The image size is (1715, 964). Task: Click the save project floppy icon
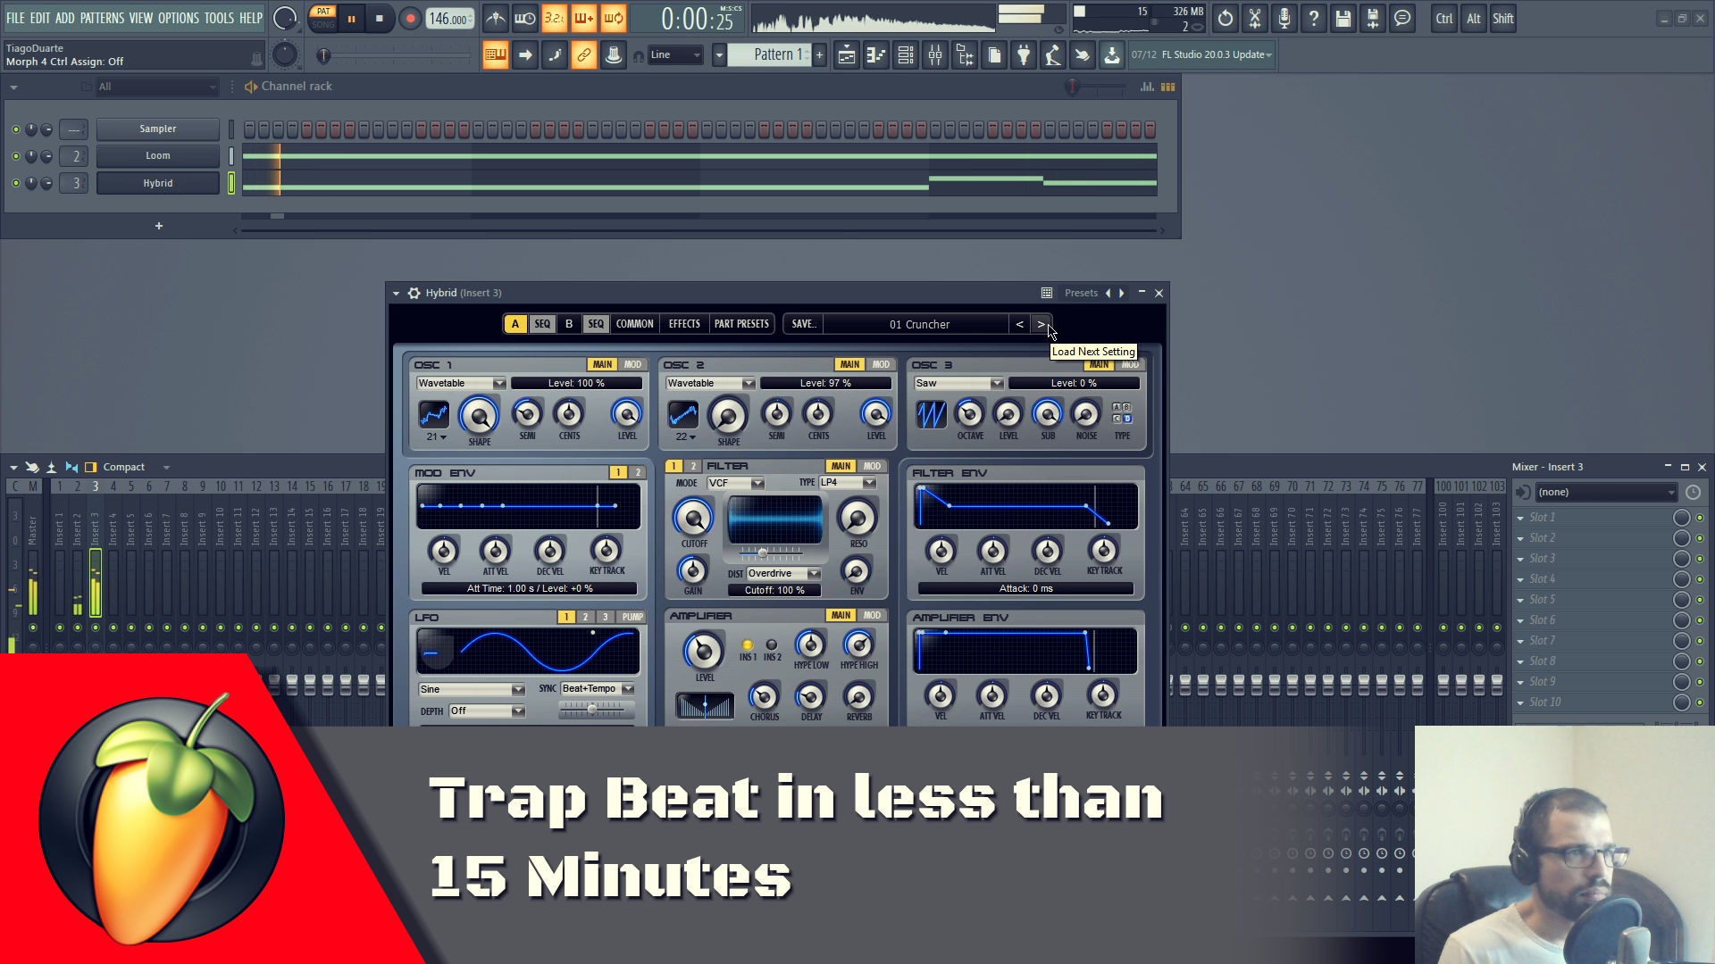click(1343, 18)
